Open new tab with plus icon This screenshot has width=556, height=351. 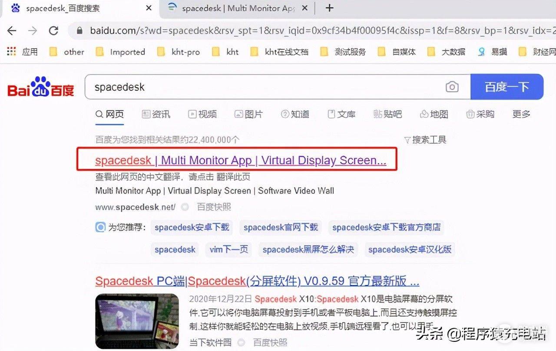coord(330,8)
